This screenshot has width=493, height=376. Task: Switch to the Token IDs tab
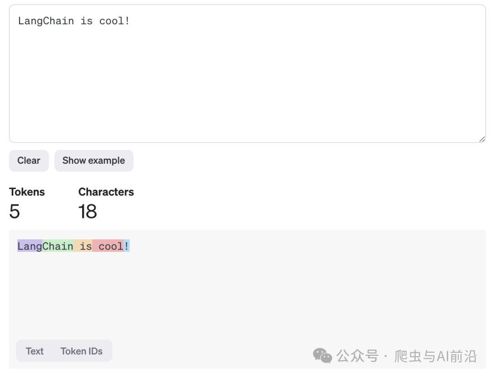tap(81, 351)
